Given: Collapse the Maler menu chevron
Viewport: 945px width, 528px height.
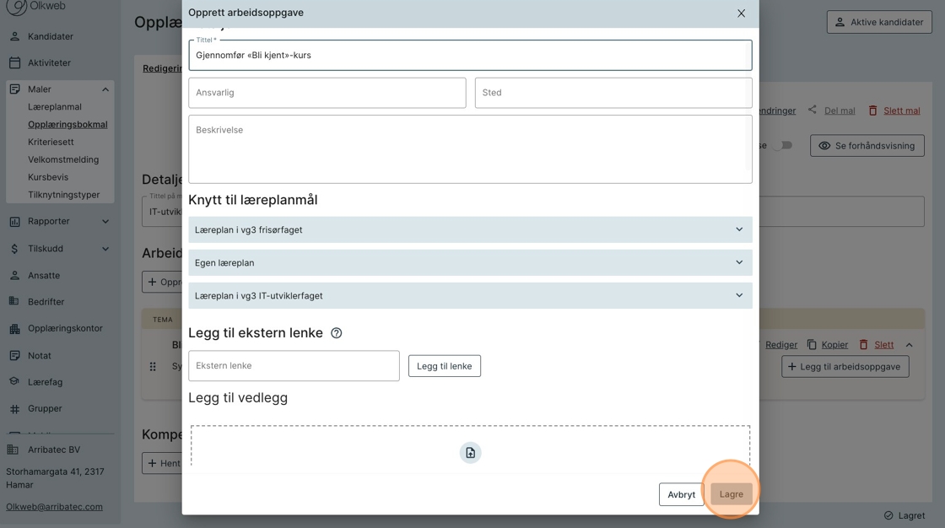Looking at the screenshot, I should [105, 89].
